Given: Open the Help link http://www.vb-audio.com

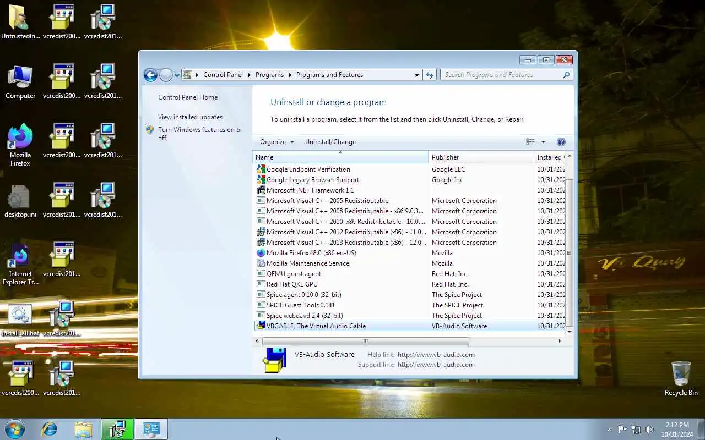Looking at the screenshot, I should (x=436, y=355).
